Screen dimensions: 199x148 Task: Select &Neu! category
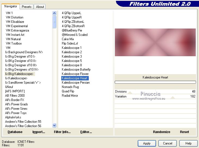(9, 87)
